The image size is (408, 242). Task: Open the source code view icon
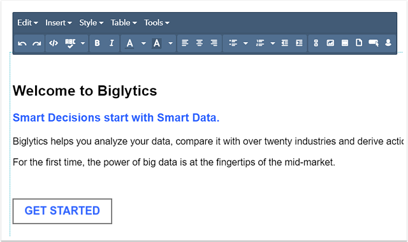click(x=54, y=43)
